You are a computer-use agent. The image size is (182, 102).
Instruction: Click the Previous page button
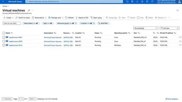click(7, 99)
